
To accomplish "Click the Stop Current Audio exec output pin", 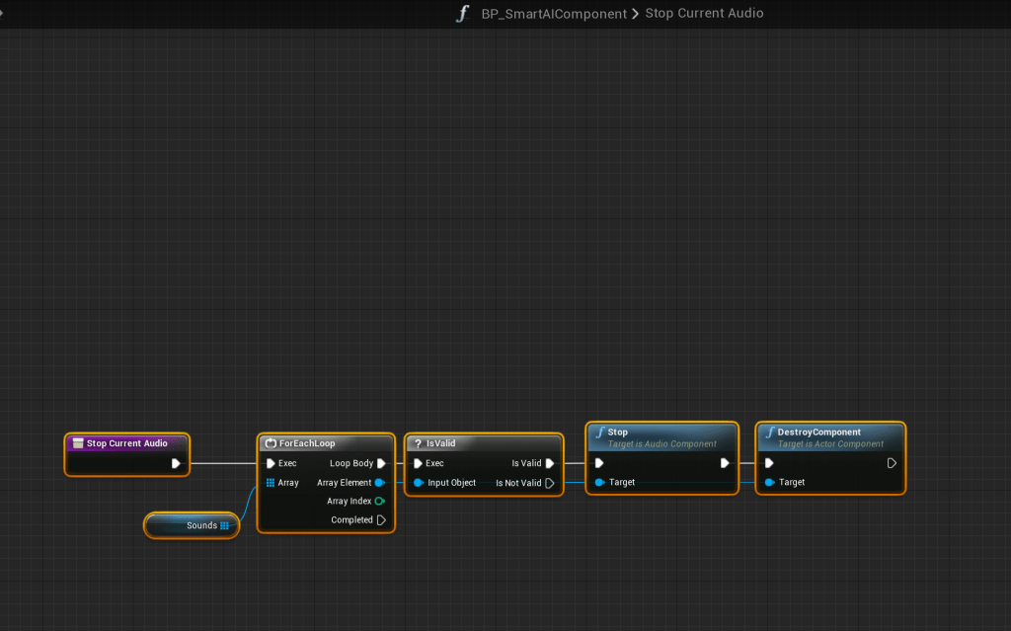I will point(176,463).
